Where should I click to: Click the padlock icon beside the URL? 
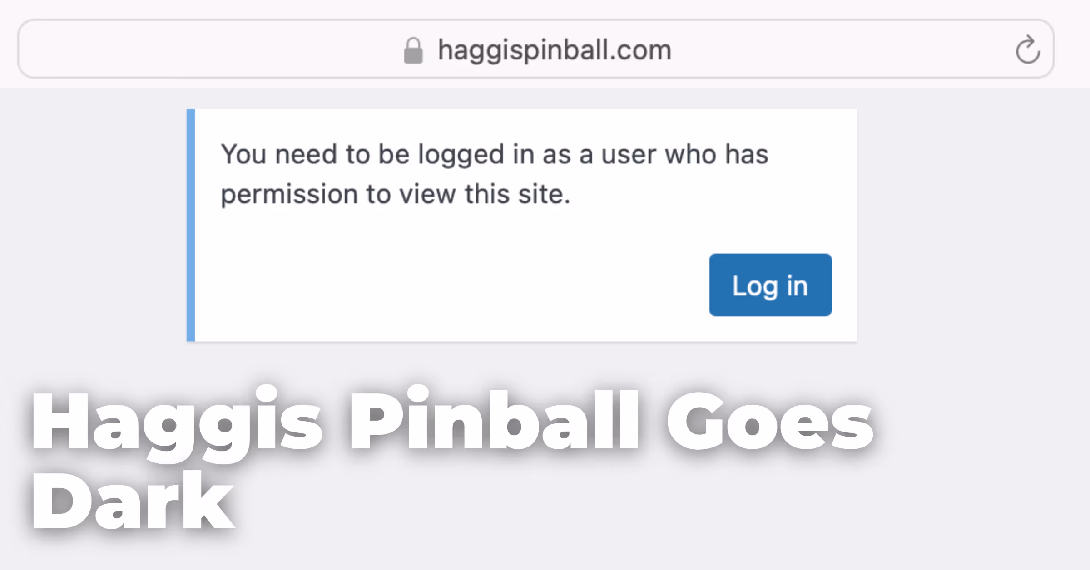pos(413,50)
